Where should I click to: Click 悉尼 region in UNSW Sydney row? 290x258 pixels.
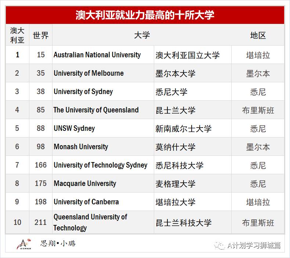[x=258, y=129]
